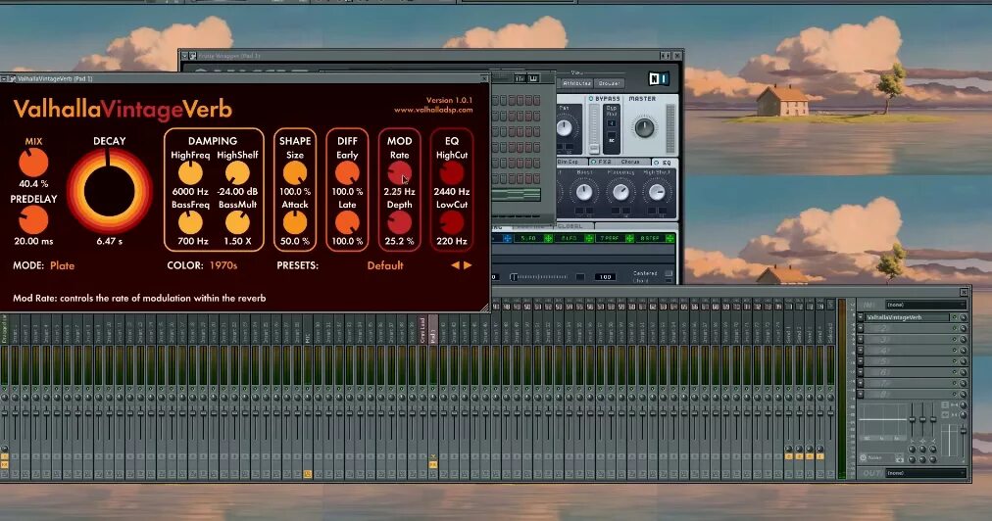Select the previous preset with left arrow

(x=455, y=265)
